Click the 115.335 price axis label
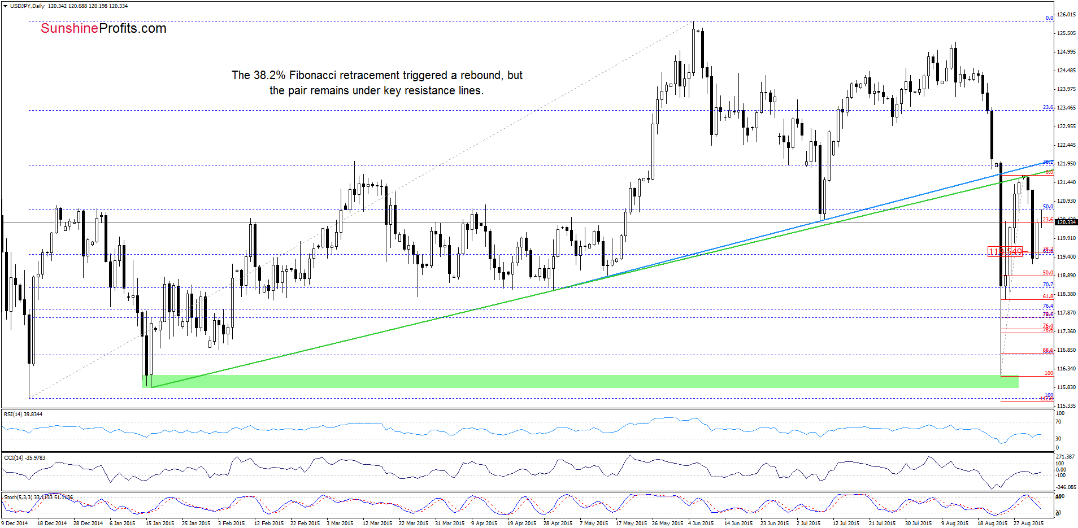The width and height of the screenshot is (1078, 528). [x=1066, y=406]
